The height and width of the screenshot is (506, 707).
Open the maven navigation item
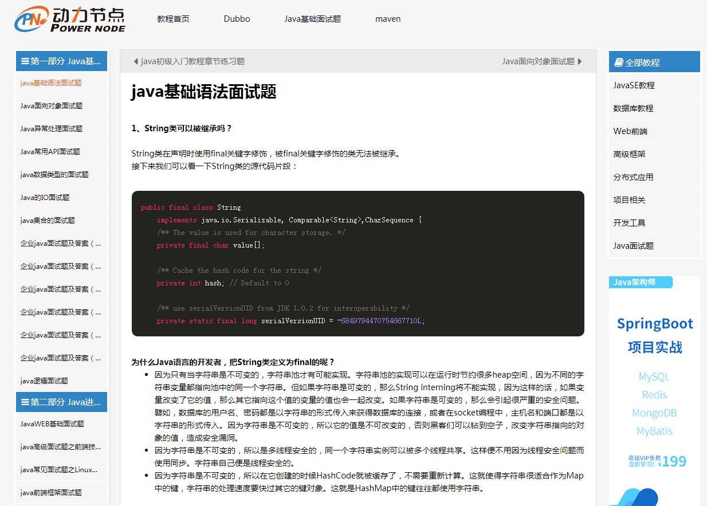coord(388,19)
